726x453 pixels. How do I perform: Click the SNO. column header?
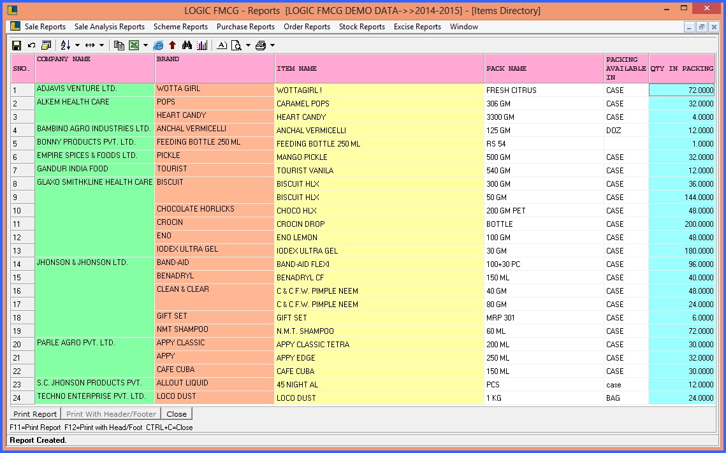(x=23, y=68)
